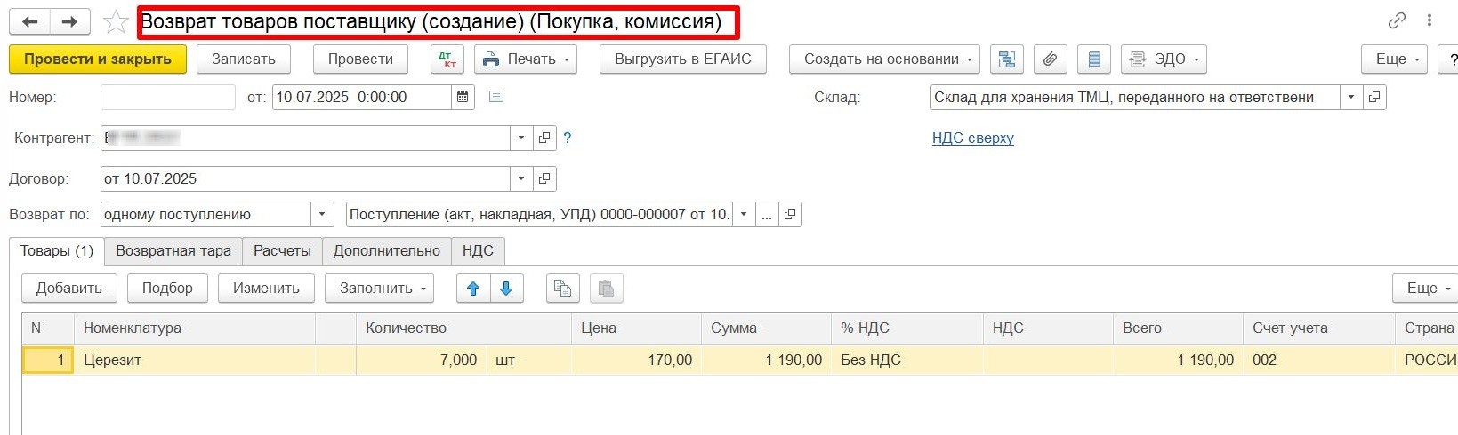Open attached files with the paperclip icon
This screenshot has width=1458, height=435.
[1051, 59]
